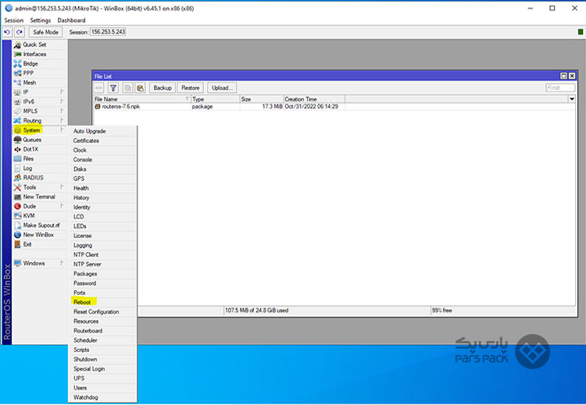Click Make Supout.rif in sidebar
The image size is (586, 405).
(x=40, y=226)
